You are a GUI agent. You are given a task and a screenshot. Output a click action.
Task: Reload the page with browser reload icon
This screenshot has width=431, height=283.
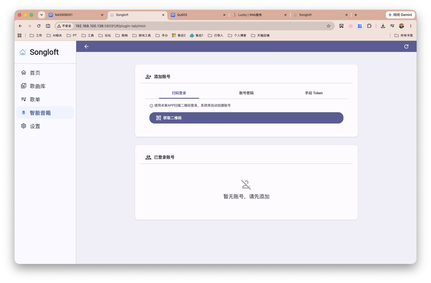point(39,26)
